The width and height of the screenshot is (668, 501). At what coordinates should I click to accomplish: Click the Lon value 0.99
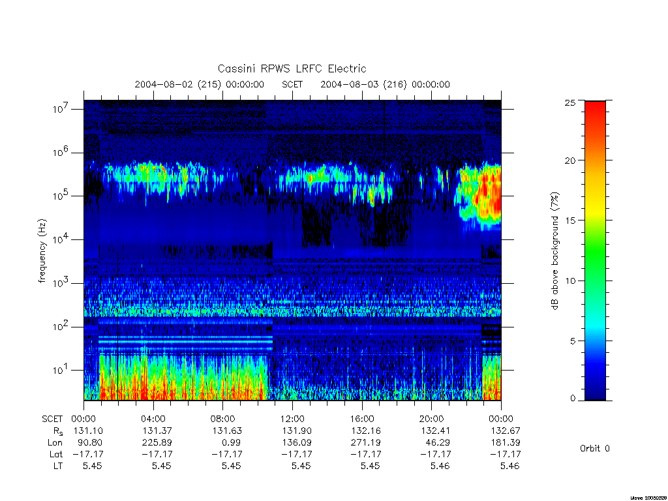pos(232,442)
